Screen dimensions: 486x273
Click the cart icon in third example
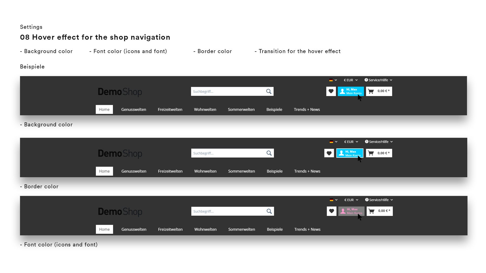[372, 211]
